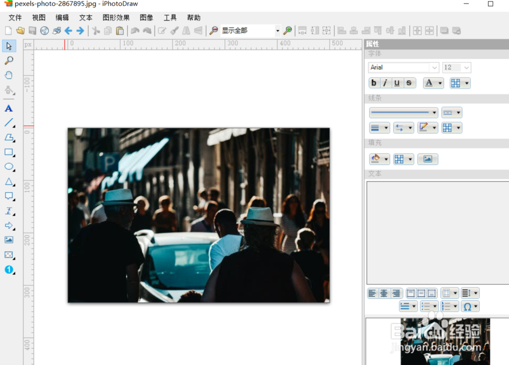Open the special symbol omega dropdown
The width and height of the screenshot is (509, 365).
coord(470,306)
